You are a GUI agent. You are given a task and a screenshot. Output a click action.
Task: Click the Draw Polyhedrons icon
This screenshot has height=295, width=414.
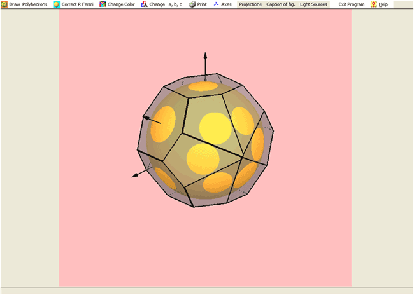click(x=4, y=4)
